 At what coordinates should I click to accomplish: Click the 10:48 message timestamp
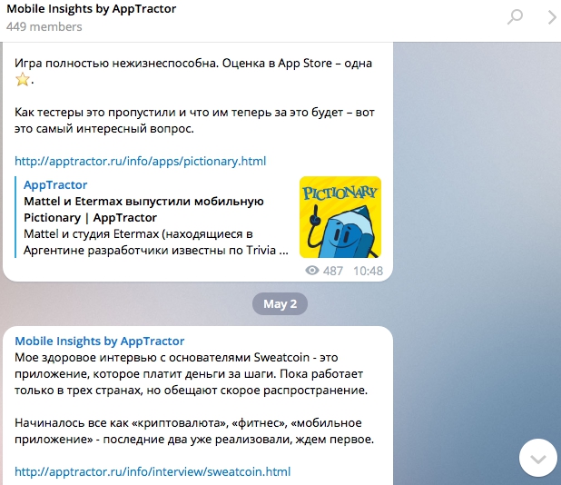click(368, 271)
